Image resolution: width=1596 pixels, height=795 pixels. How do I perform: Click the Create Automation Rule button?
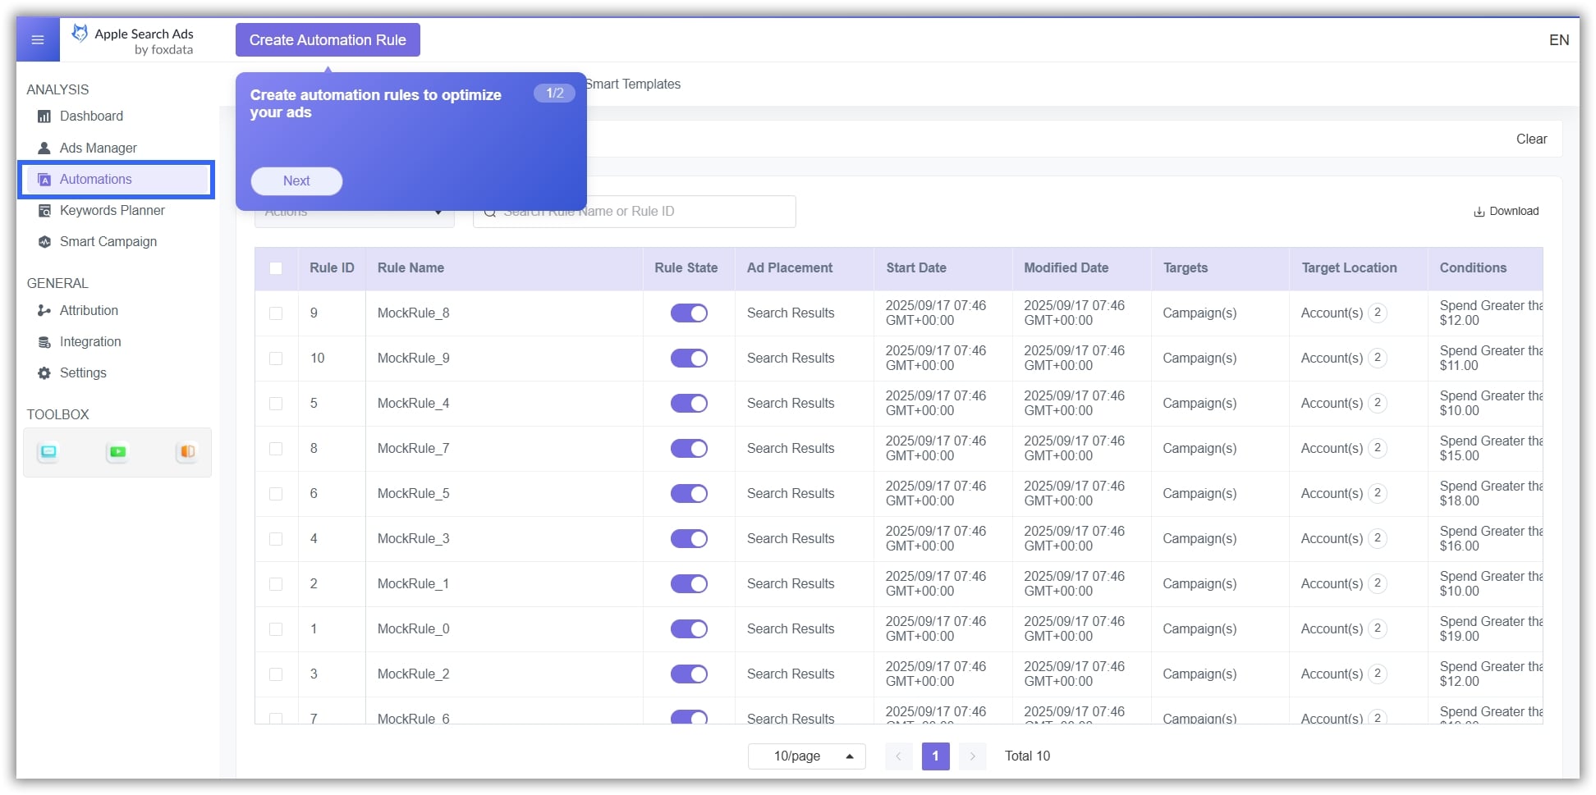pos(328,40)
